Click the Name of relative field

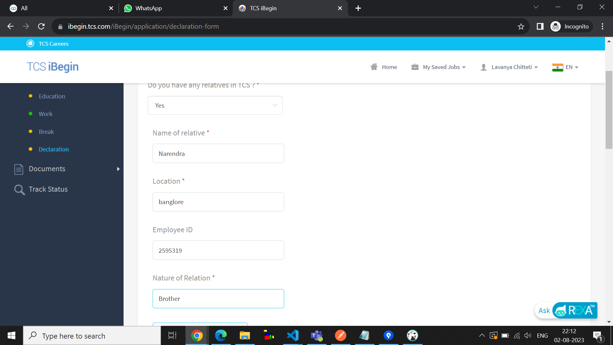pos(218,153)
